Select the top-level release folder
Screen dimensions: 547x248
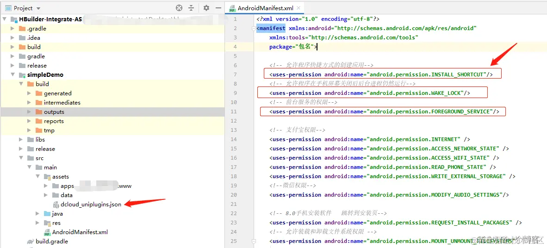pos(37,66)
